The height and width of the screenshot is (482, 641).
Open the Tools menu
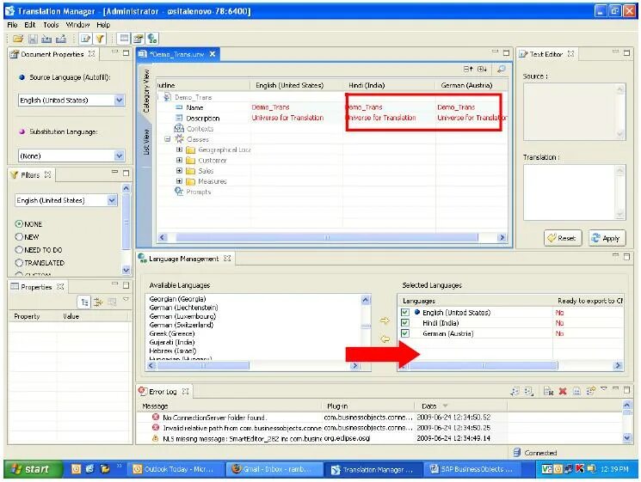(x=51, y=25)
